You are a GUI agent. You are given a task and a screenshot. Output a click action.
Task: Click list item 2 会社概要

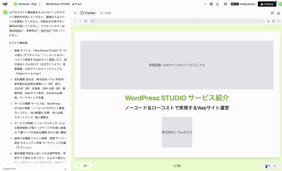coord(40,88)
